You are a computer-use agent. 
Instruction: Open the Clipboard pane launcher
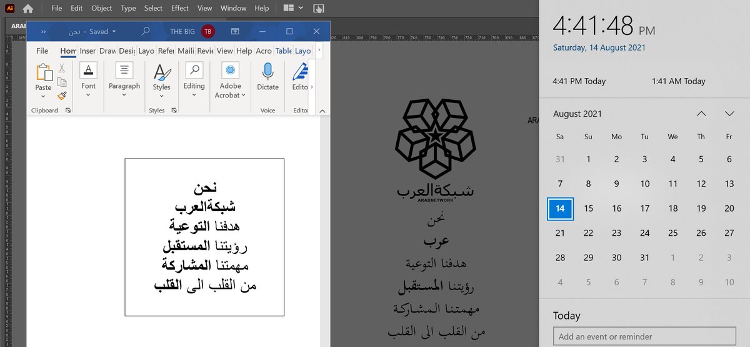[68, 110]
